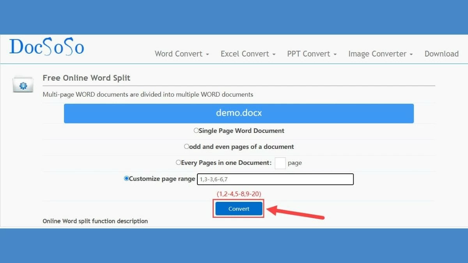Select Single Page Word Document option
Image resolution: width=468 pixels, height=263 pixels.
196,131
